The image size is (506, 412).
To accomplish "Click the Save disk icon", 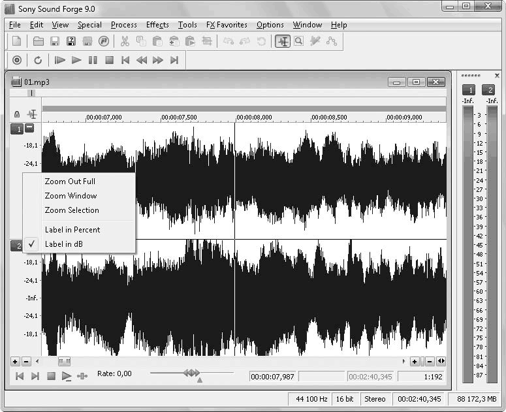I will (55, 41).
